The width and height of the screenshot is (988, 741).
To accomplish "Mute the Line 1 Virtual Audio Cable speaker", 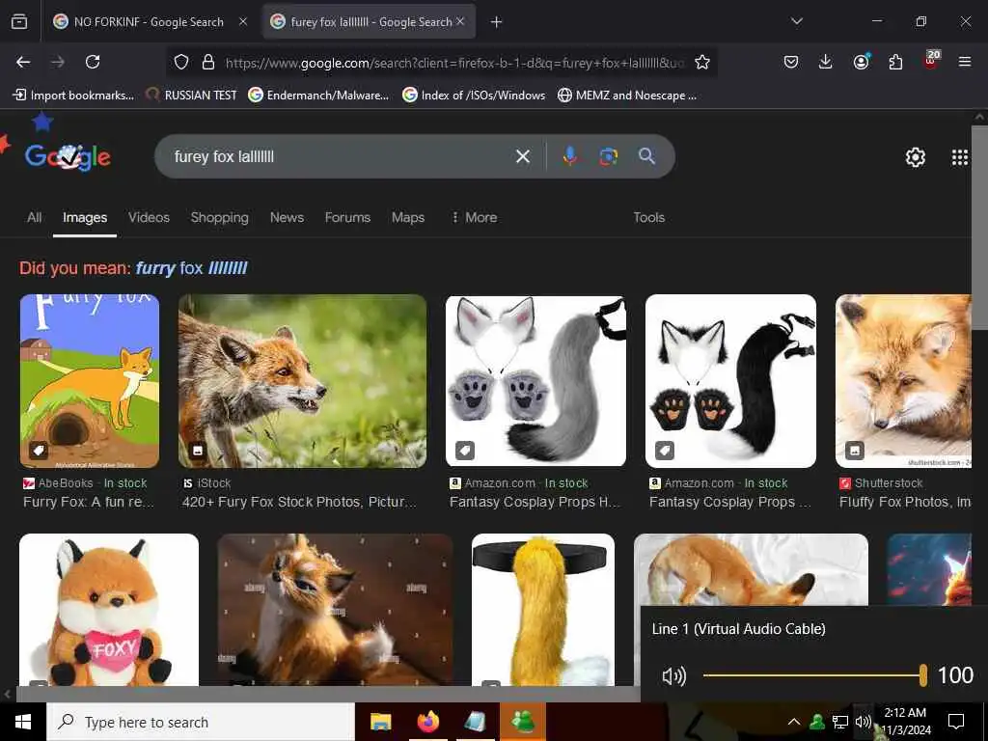I will coord(673,676).
